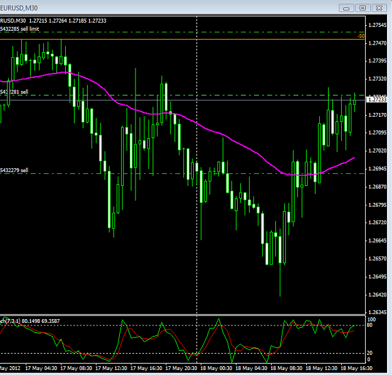Select the 5432281 sell order label

(x=14, y=92)
